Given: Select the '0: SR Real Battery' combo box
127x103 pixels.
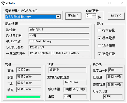Looking at the screenshot, I should point(33,17).
